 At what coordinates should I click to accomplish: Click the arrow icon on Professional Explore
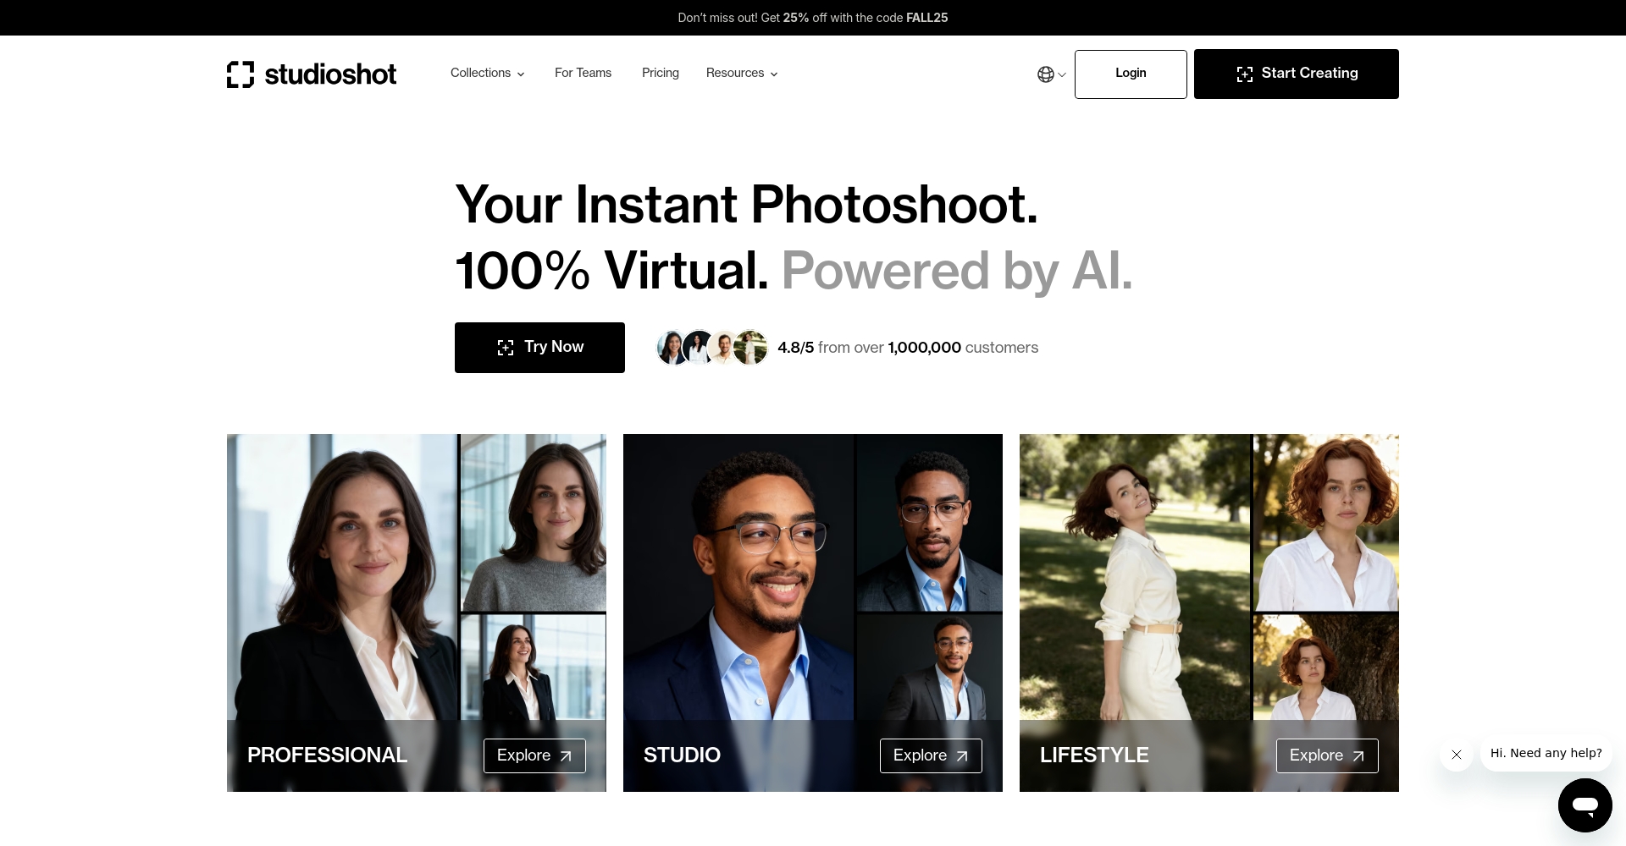coord(566,756)
